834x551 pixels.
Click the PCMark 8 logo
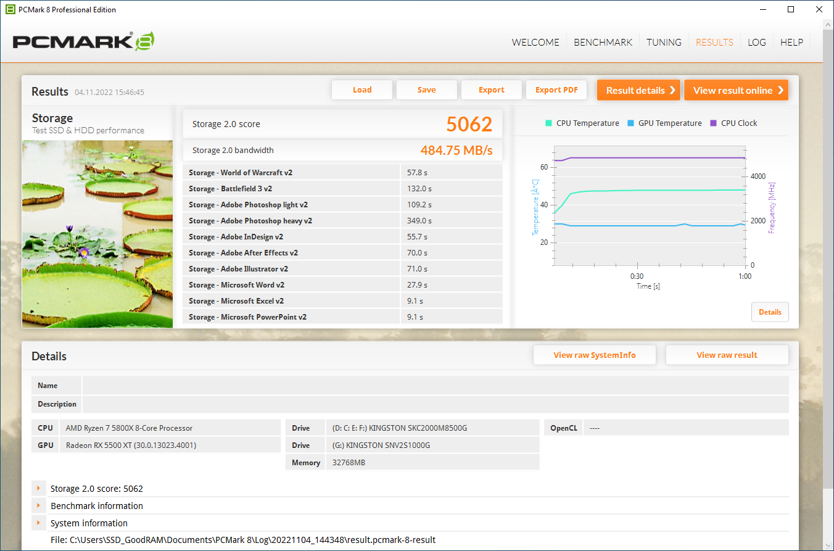pyautogui.click(x=83, y=41)
